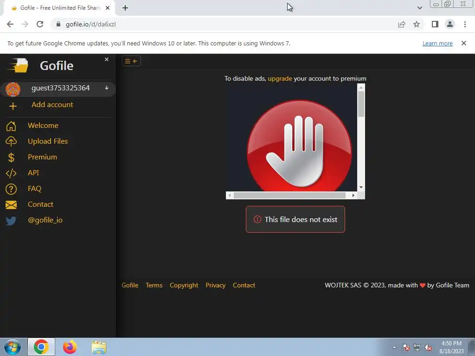Open the Gofile footer link
The width and height of the screenshot is (475, 356).
pos(130,285)
